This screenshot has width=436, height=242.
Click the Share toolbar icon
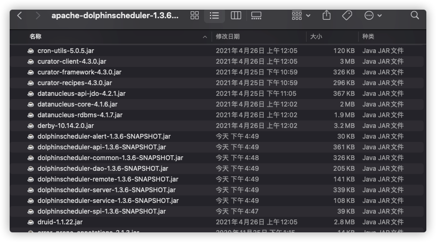[x=326, y=15]
